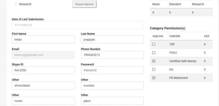The image size is (219, 106).
Task: Click the Other field containing mumbai
Action: point(112,86)
